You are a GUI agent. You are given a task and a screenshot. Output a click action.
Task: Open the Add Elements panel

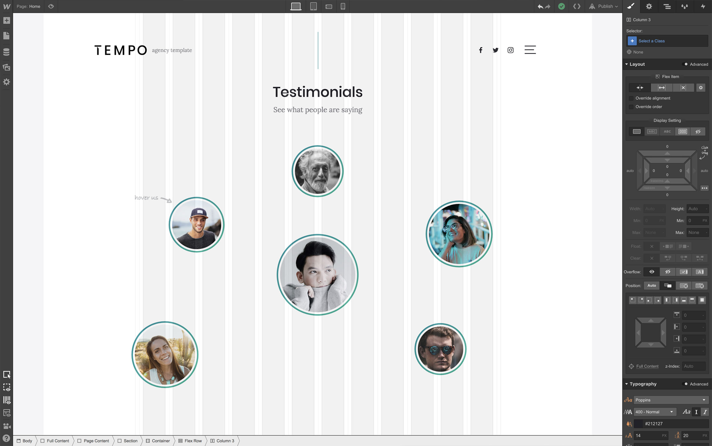pos(7,21)
